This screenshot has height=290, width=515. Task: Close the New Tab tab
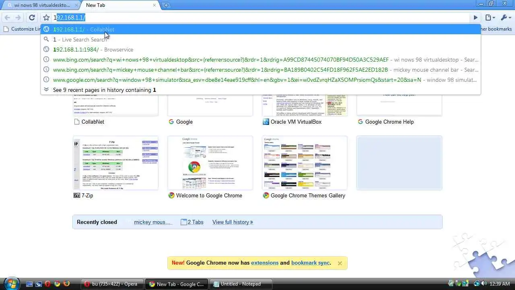(154, 5)
